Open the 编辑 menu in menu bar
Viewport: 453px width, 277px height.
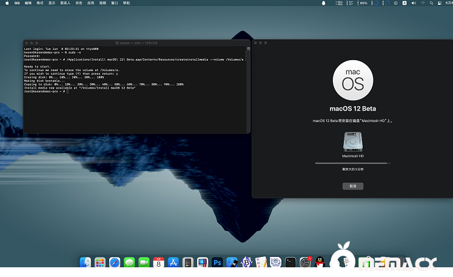pos(29,3)
